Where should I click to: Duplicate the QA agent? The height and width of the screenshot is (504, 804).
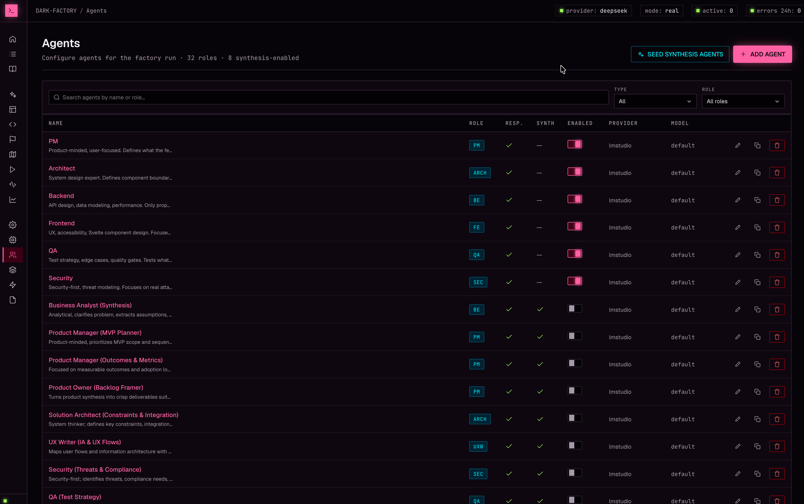pos(757,255)
